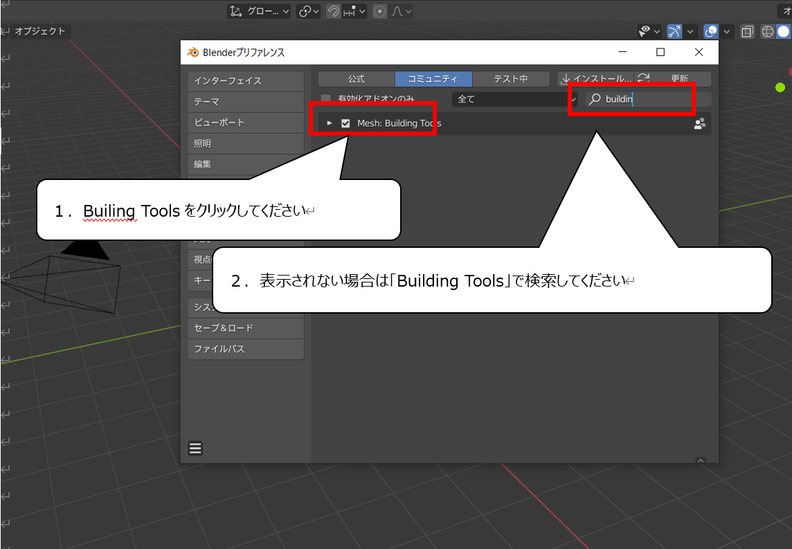This screenshot has height=549, width=792.
Task: Select the ファイルパス preferences section
Action: pos(246,349)
